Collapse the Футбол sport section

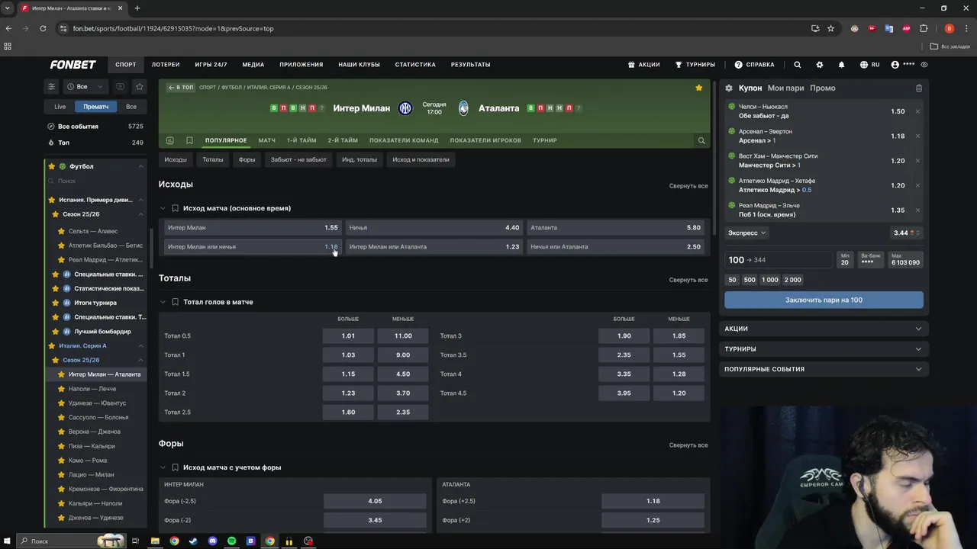coord(140,166)
